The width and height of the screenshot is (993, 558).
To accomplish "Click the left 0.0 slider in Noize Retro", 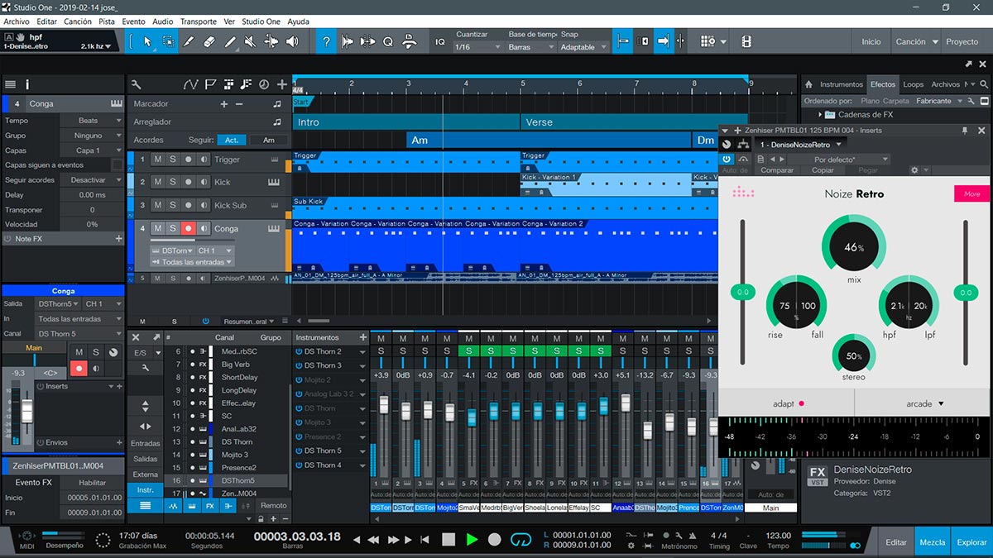I will [742, 292].
